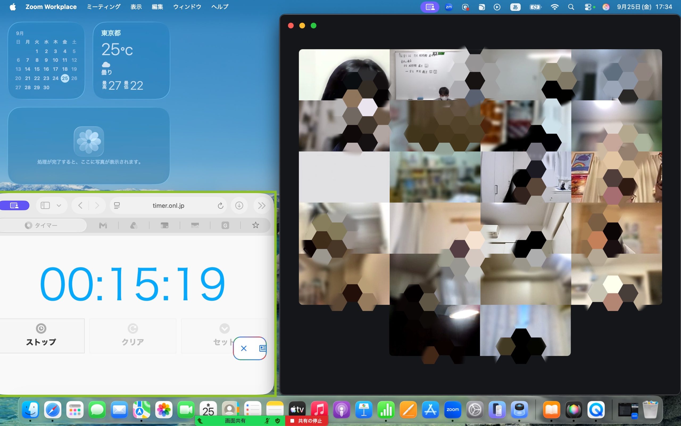Open the 東京都 weather widget
Image resolution: width=681 pixels, height=426 pixels.
[131, 60]
